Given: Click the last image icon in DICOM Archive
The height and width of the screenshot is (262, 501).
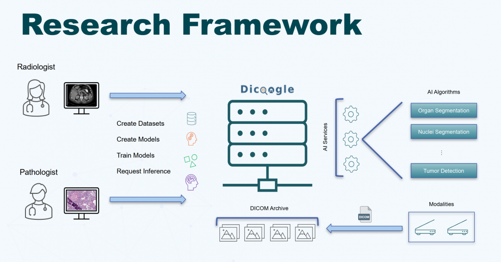Looking at the screenshot, I should tap(305, 233).
